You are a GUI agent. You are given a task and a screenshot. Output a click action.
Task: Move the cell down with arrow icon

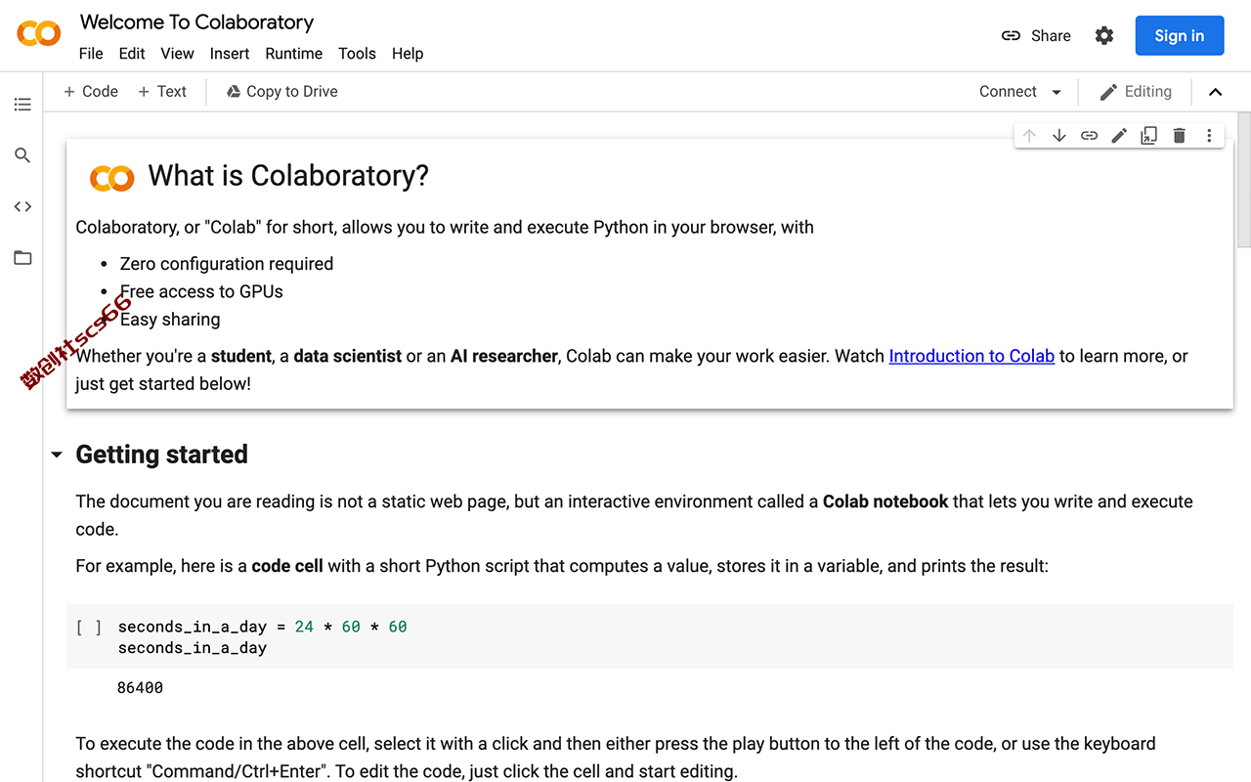pyautogui.click(x=1059, y=136)
